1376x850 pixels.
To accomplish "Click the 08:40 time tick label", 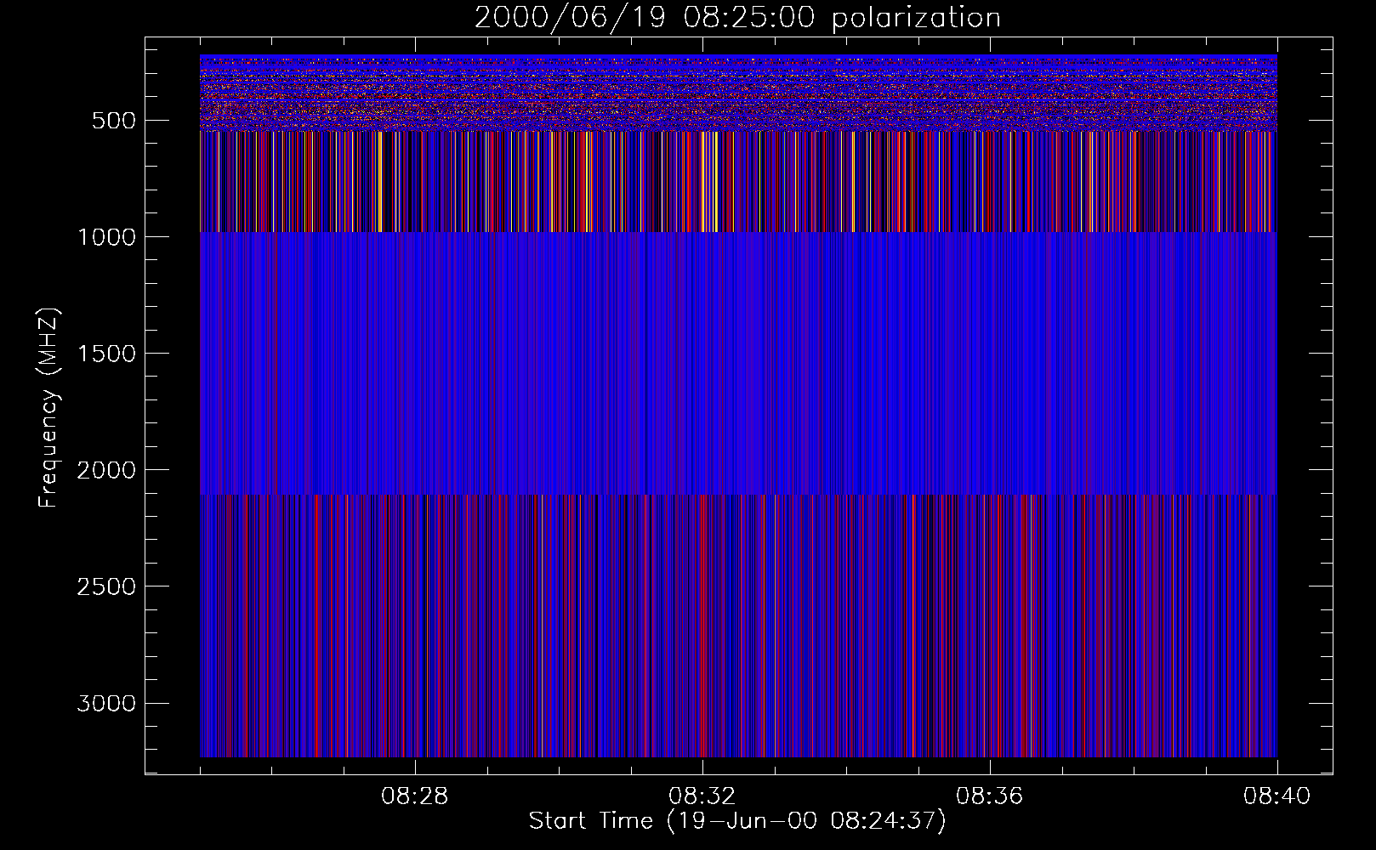I will (1276, 796).
